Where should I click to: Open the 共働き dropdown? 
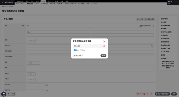coord(31,80)
